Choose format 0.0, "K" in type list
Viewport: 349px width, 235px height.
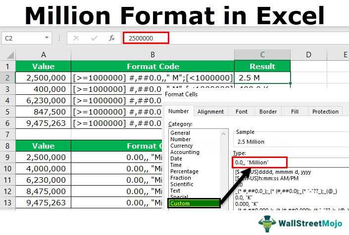244,197
